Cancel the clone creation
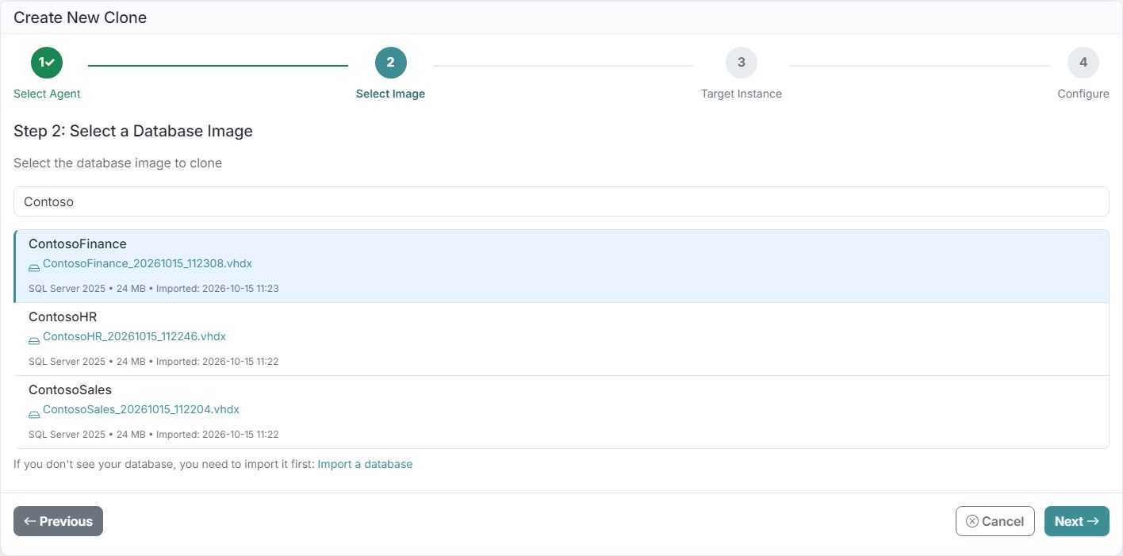 click(x=995, y=521)
